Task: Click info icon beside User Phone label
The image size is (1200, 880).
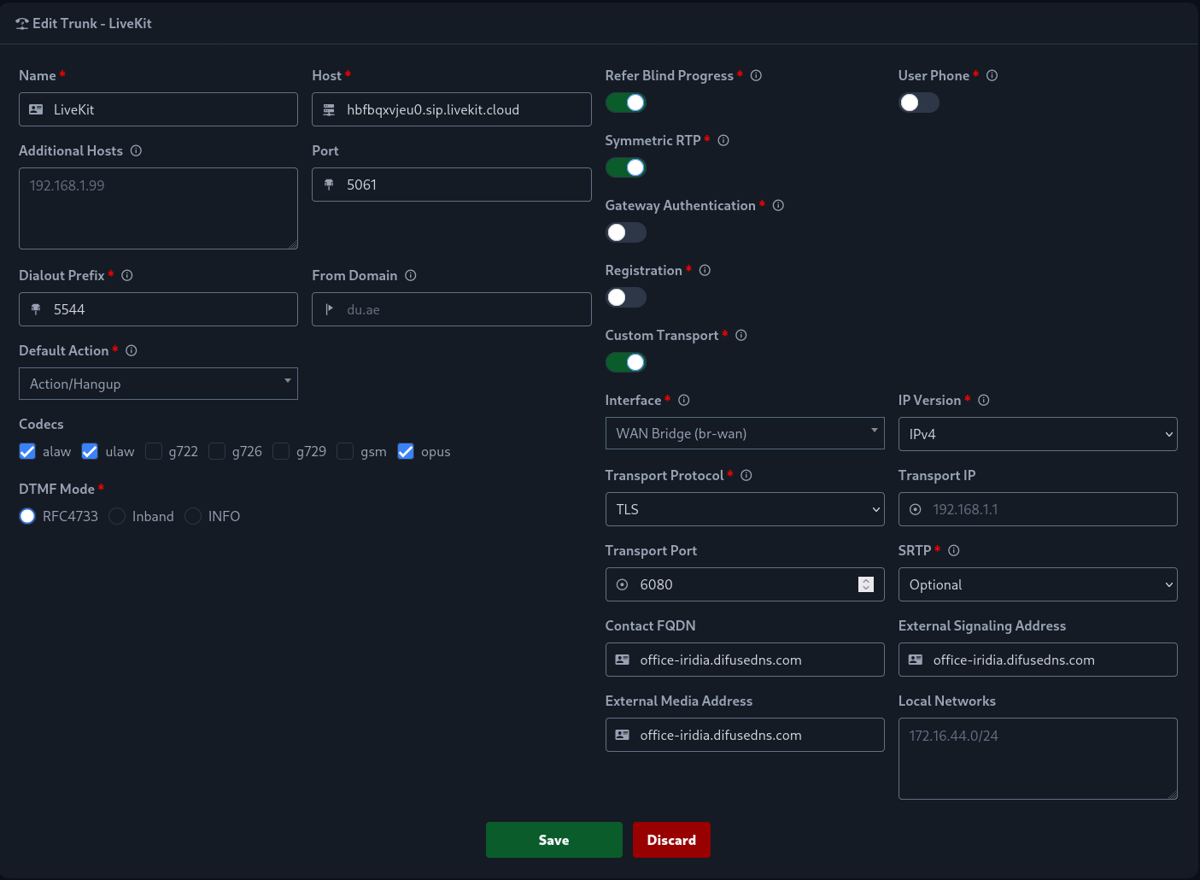Action: coord(992,76)
